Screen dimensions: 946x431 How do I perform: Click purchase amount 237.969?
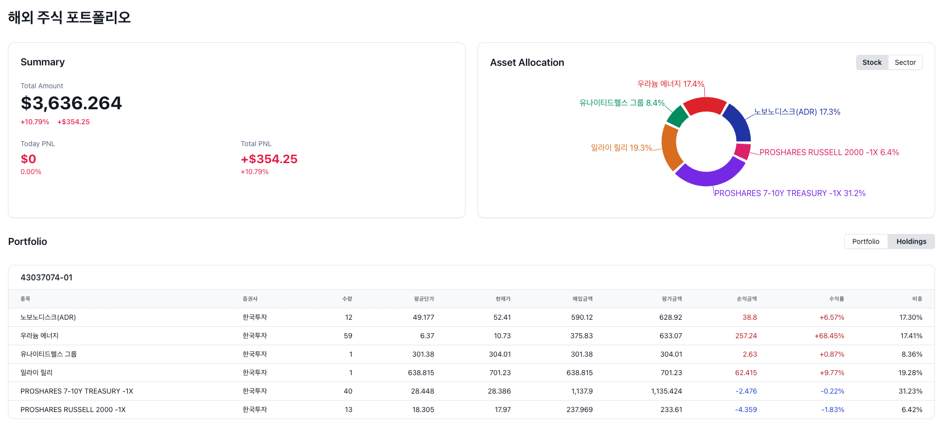click(x=579, y=410)
